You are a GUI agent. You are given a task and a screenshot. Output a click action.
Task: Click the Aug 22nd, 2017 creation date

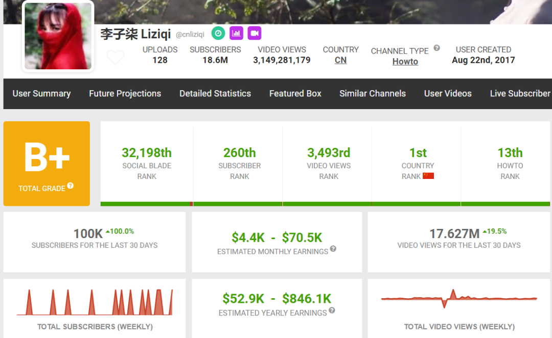coord(484,60)
